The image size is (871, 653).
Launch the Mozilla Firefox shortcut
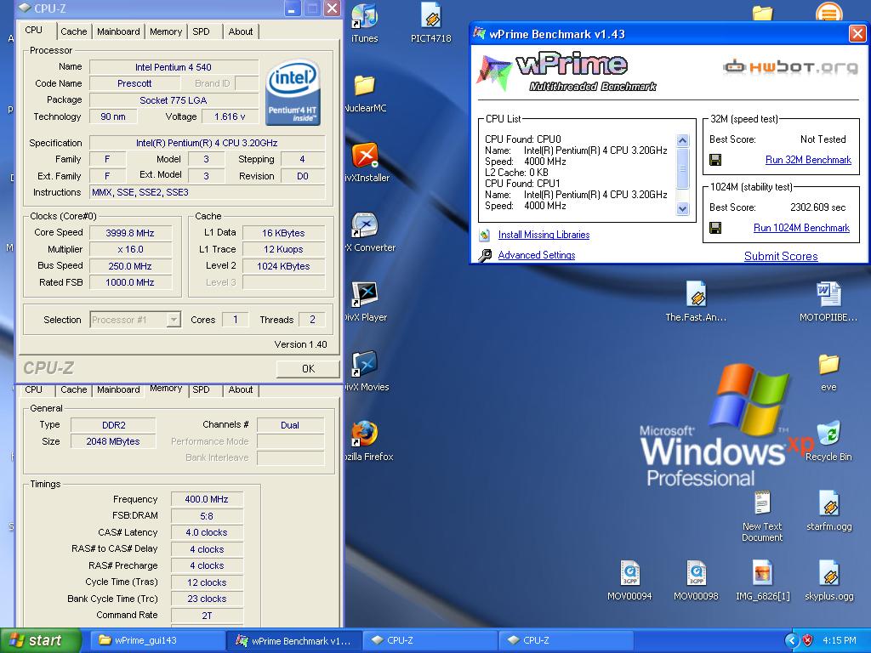(x=364, y=434)
